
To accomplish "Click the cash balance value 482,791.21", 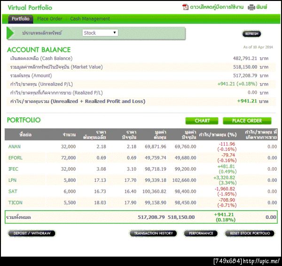I will 245,58.
